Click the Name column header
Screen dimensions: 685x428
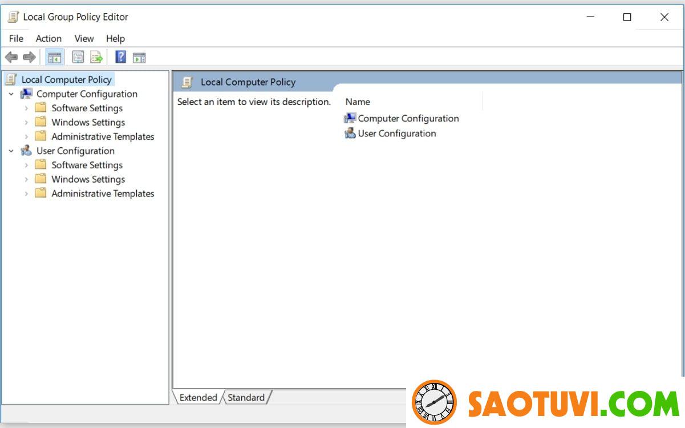(358, 102)
